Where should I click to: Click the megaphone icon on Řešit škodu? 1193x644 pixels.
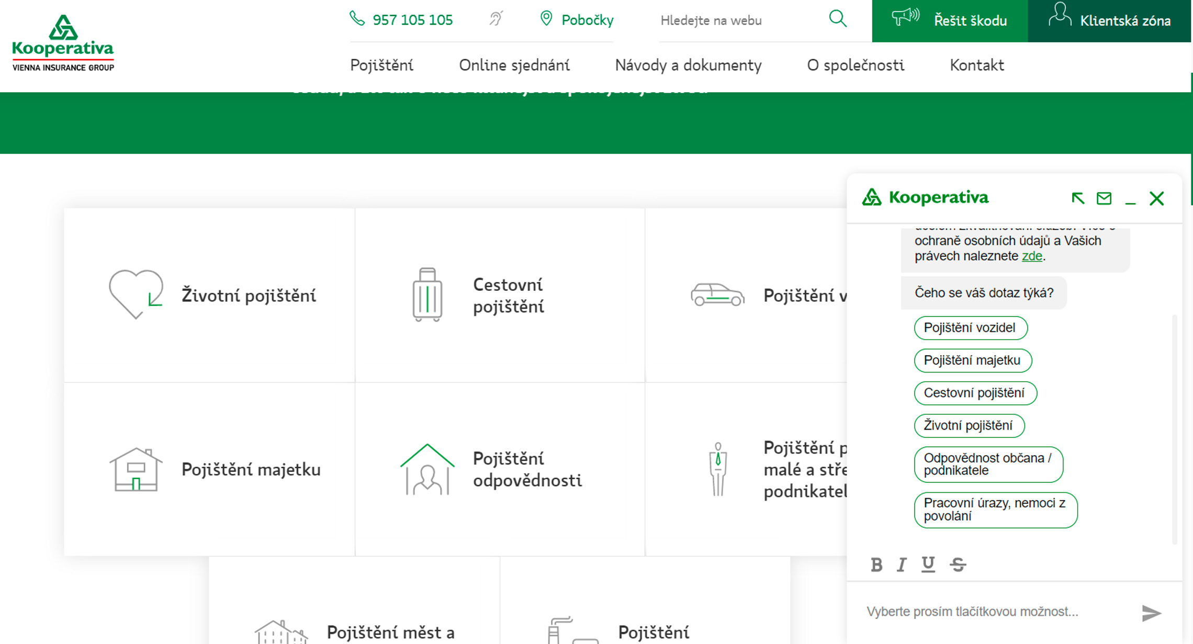coord(906,17)
